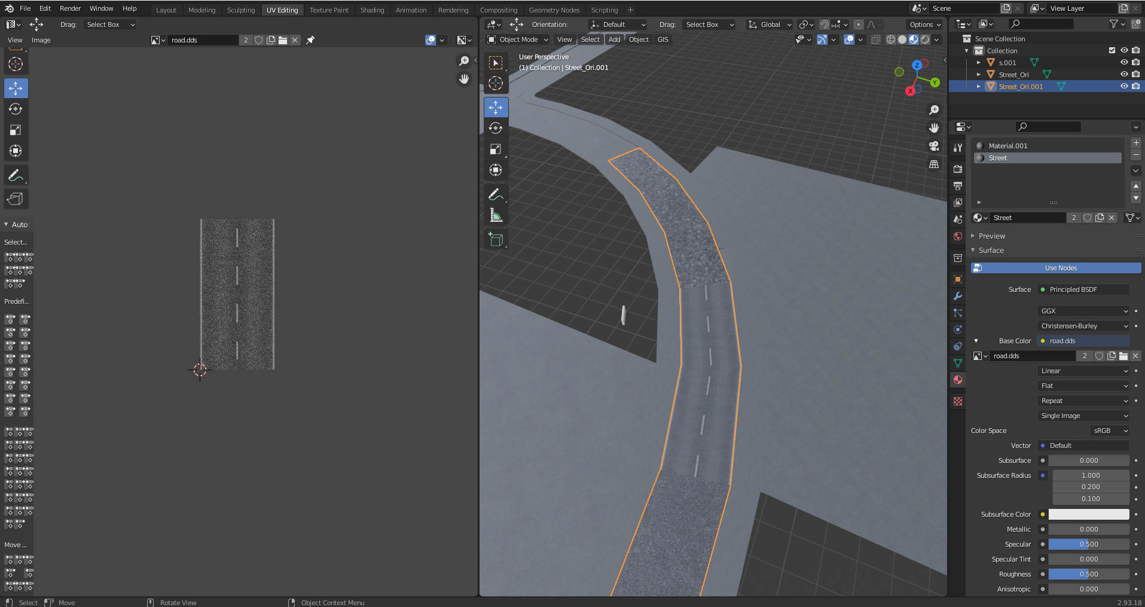This screenshot has width=1145, height=607.
Task: Click the Subsurface Color swatch
Action: [x=1088, y=514]
